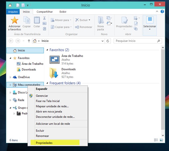Switch to details view icon
The height and width of the screenshot is (151, 169).
(x=156, y=140)
